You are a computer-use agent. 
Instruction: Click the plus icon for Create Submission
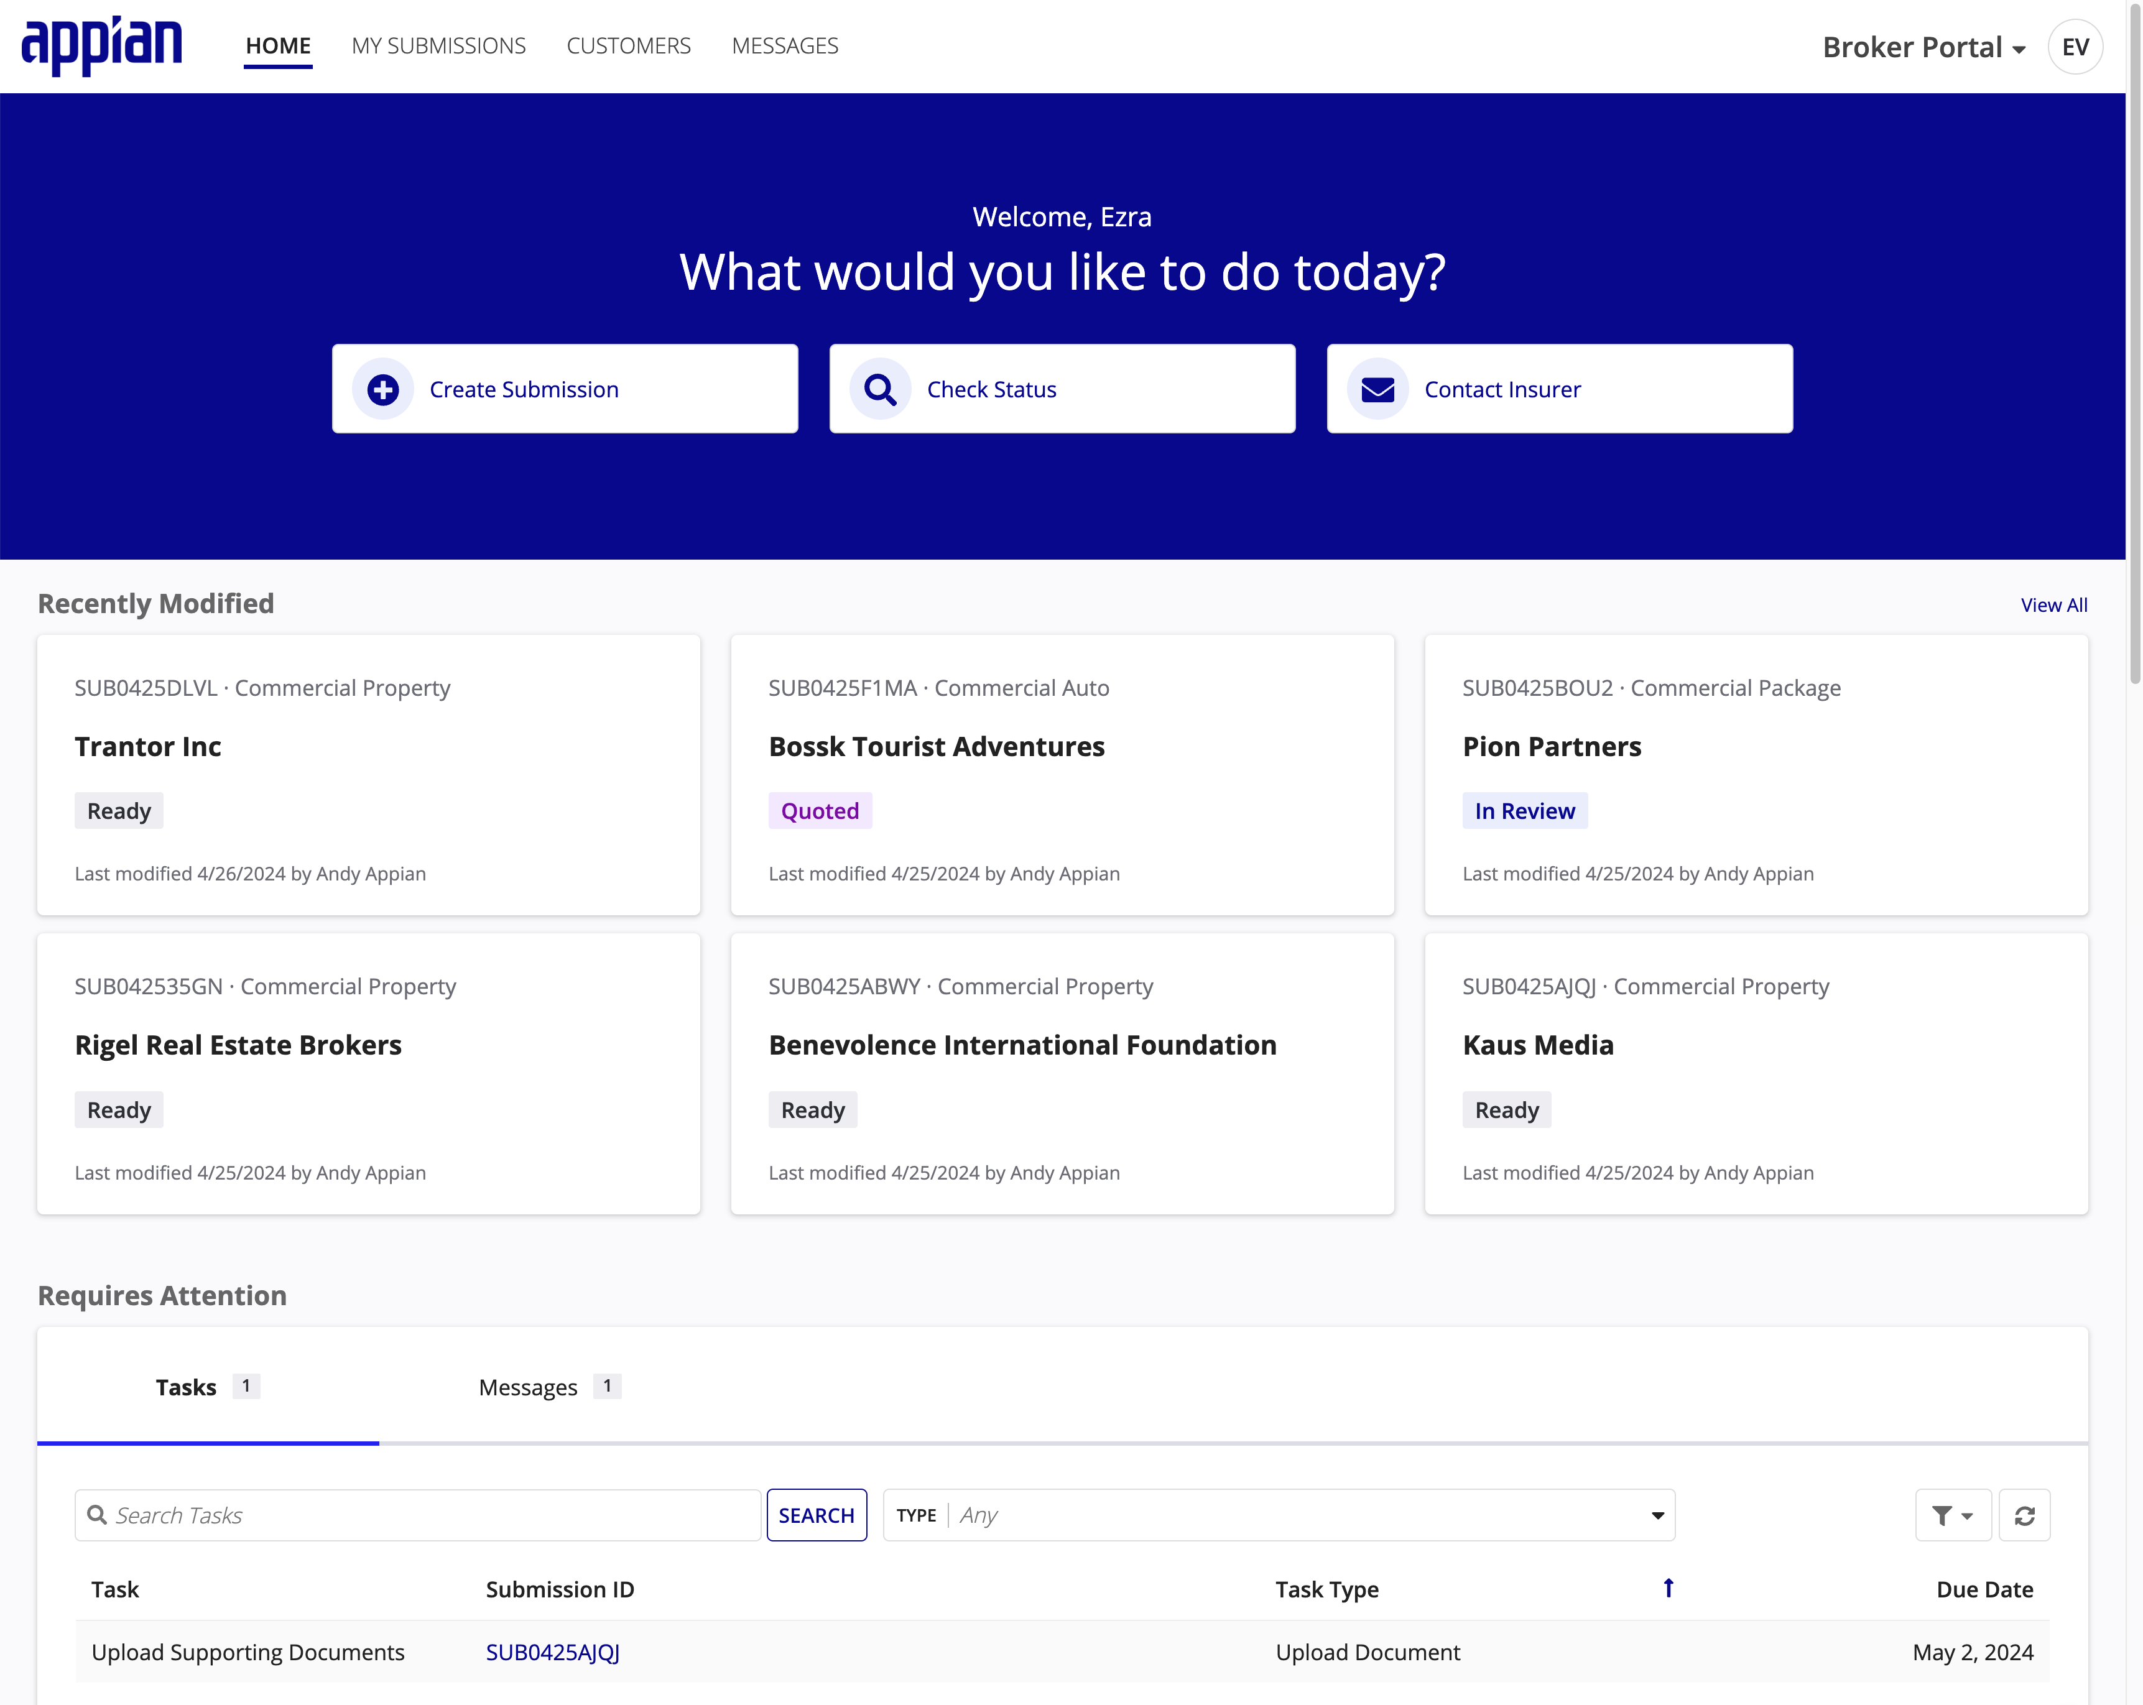384,389
